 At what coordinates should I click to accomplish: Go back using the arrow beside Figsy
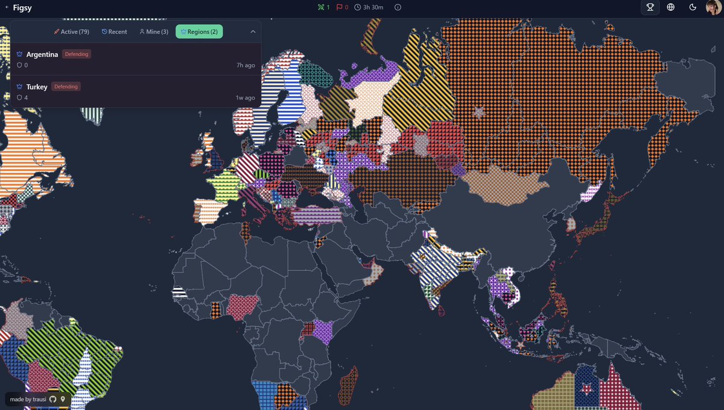[6, 8]
